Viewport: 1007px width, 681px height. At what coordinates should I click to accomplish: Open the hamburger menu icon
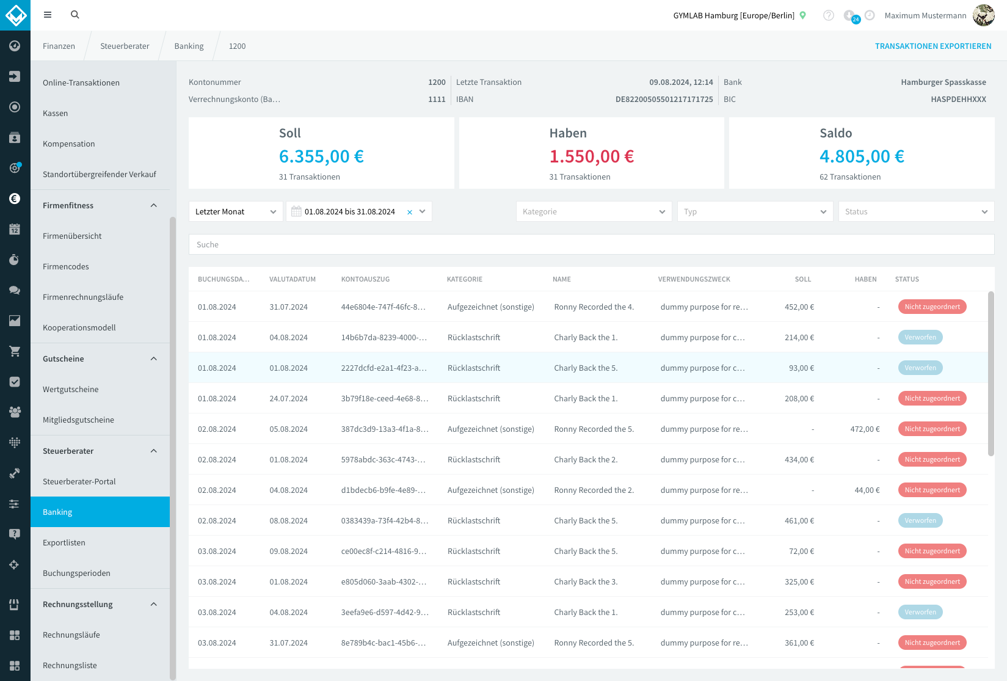click(x=48, y=15)
